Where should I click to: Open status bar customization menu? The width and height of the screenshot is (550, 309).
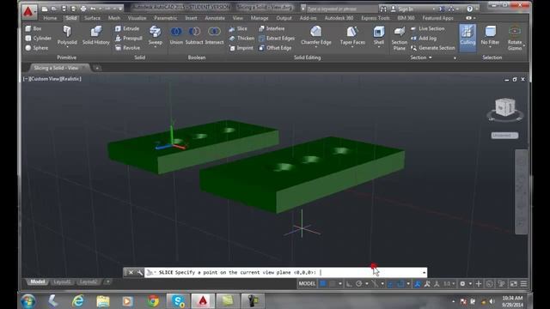pos(523,283)
